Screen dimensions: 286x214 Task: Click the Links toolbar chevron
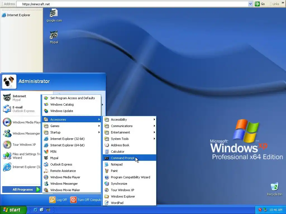pyautogui.click(x=283, y=3)
